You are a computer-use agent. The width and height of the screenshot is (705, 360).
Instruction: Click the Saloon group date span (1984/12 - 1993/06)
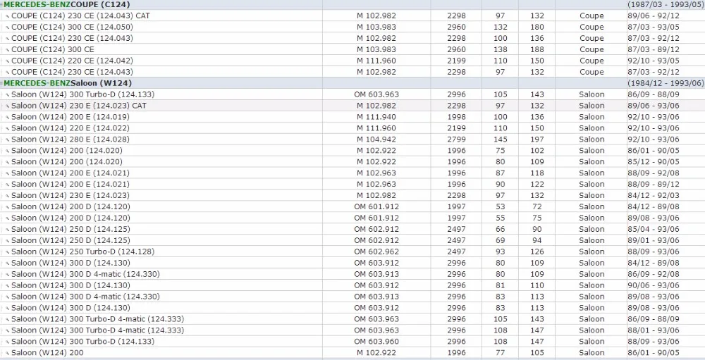click(666, 83)
